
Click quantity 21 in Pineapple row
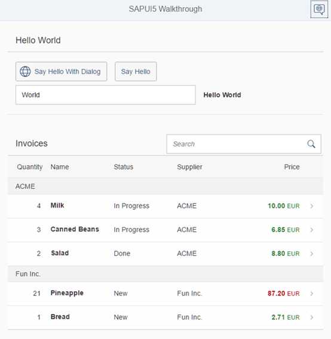[x=36, y=294]
